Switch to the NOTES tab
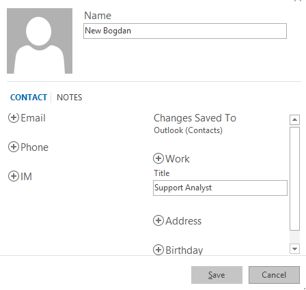This screenshot has height=290, width=306. click(x=69, y=98)
